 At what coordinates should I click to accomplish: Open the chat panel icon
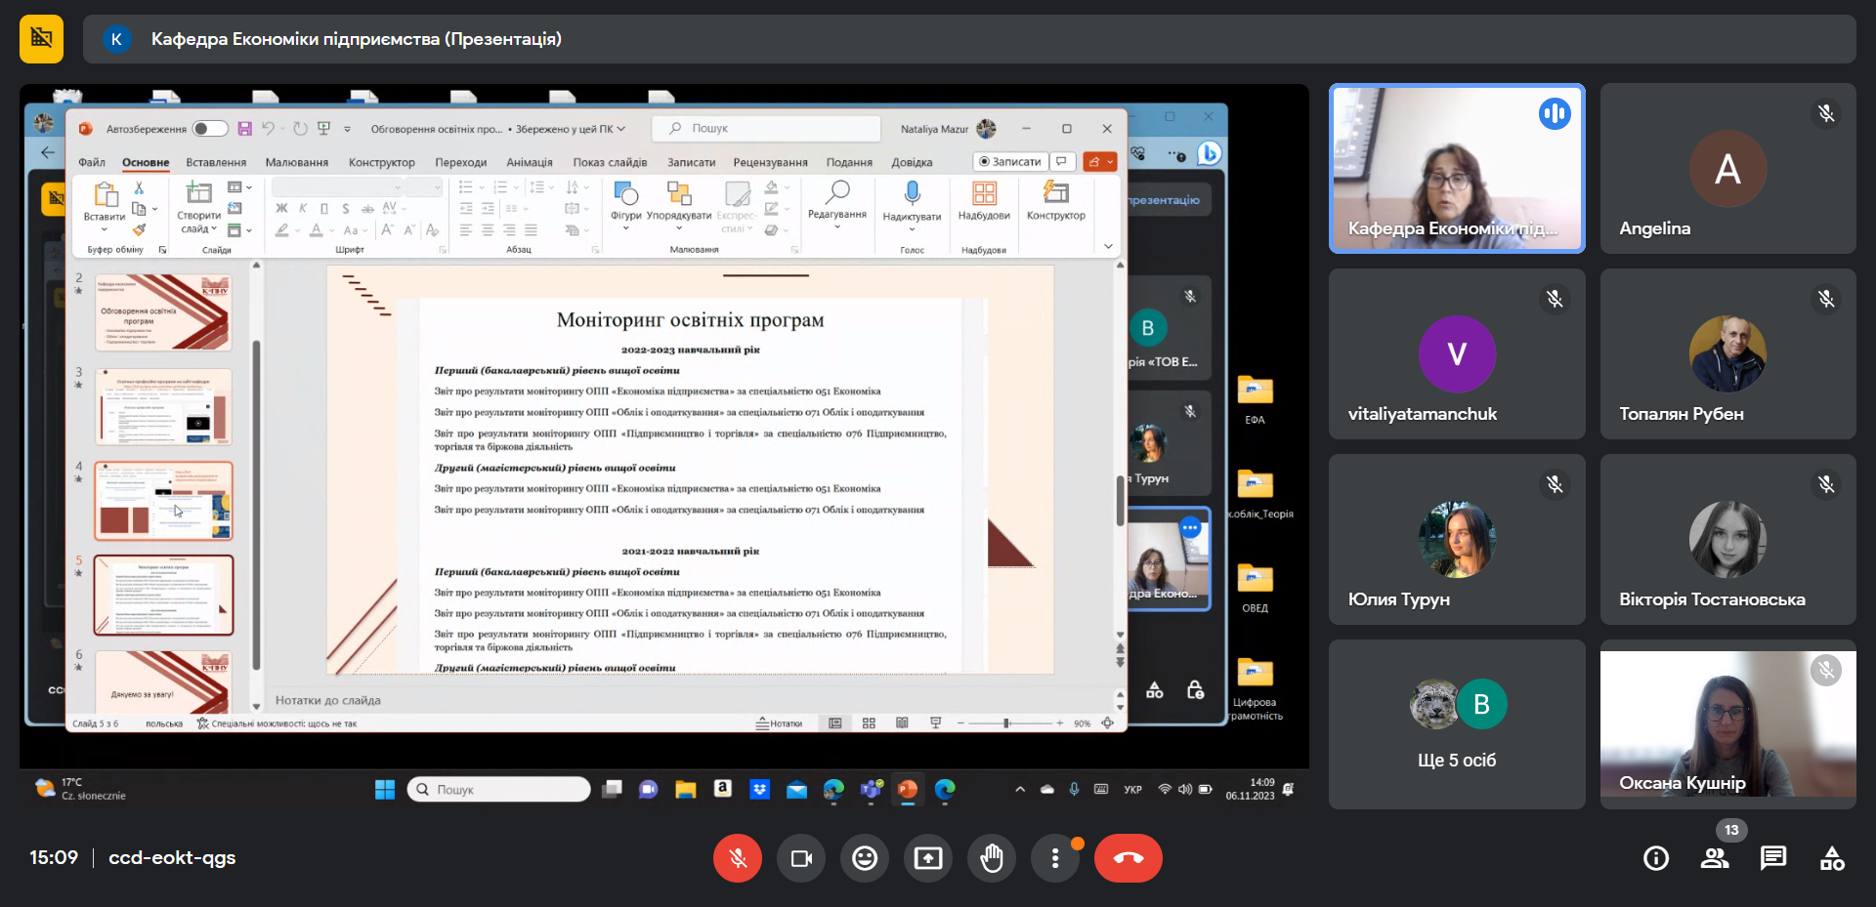point(1772,858)
